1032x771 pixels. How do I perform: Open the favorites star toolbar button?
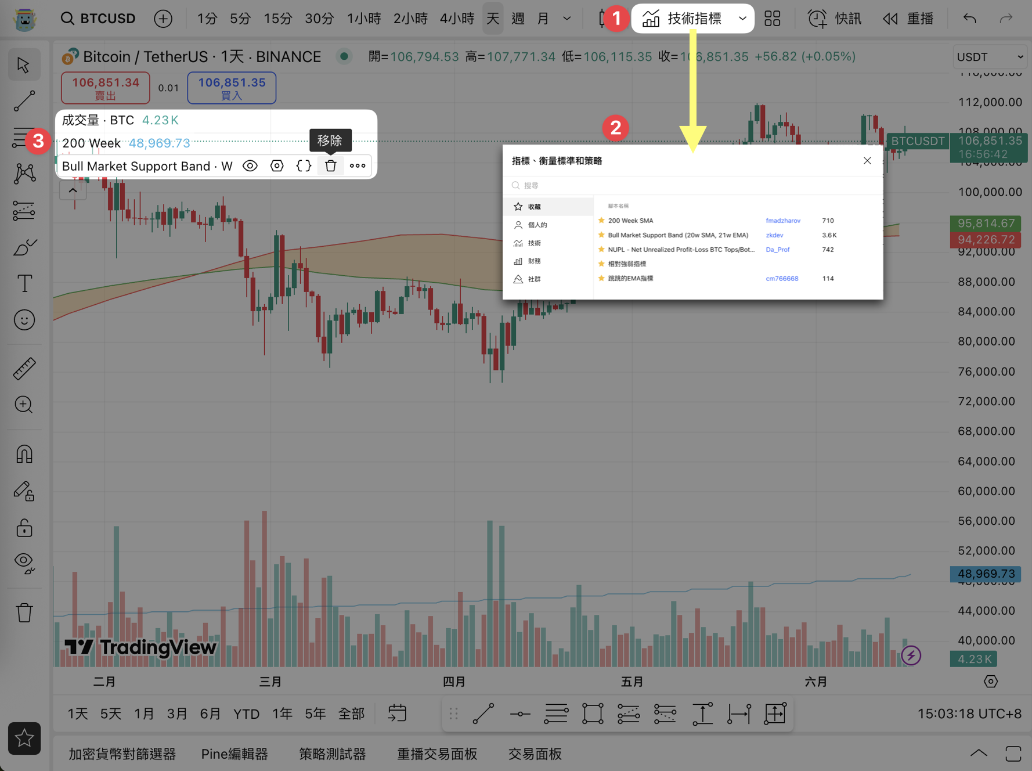24,738
